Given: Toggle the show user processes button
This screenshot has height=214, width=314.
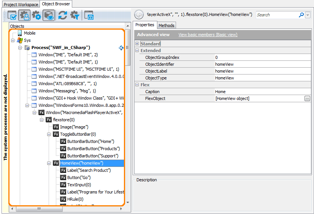Looking at the screenshot, I should [24, 15].
